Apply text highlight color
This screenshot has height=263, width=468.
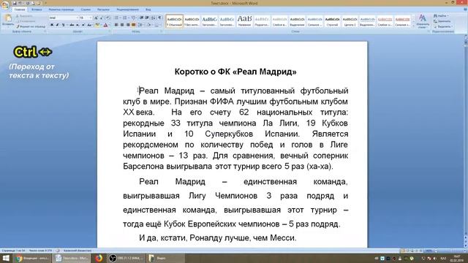click(x=97, y=25)
